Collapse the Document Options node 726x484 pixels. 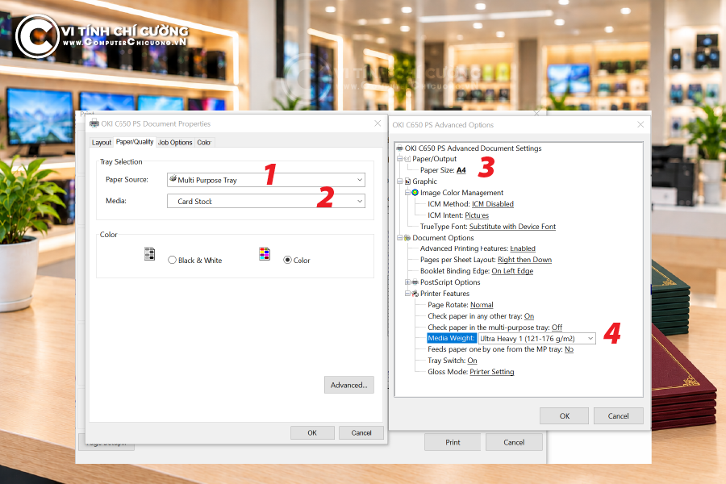[399, 238]
